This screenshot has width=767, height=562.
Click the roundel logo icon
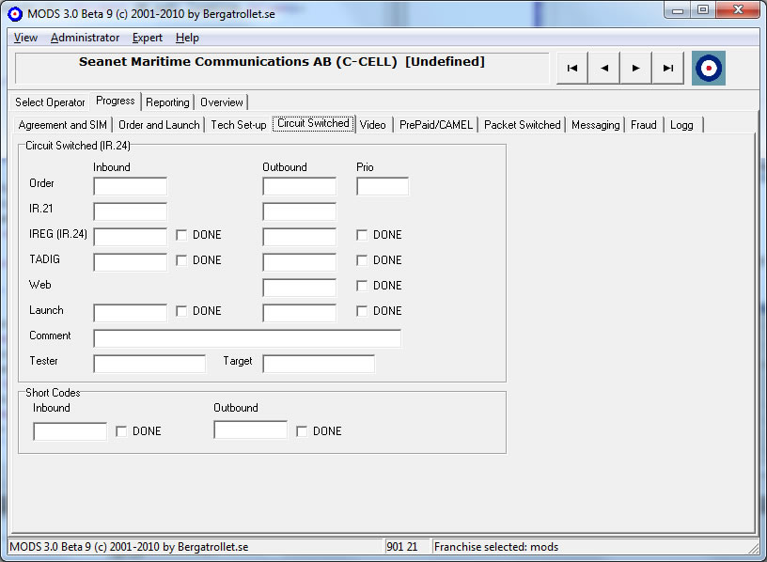click(709, 68)
